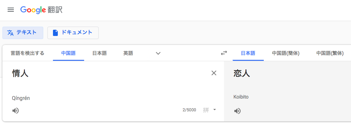Image resolution: width=351 pixels, height=130 pixels.
Task: Open the hamburger main menu
Action: pos(10,10)
